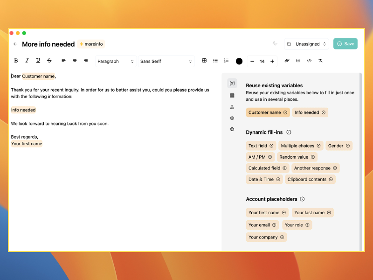
Task: Toggle strikethrough formatting
Action: [x=49, y=61]
